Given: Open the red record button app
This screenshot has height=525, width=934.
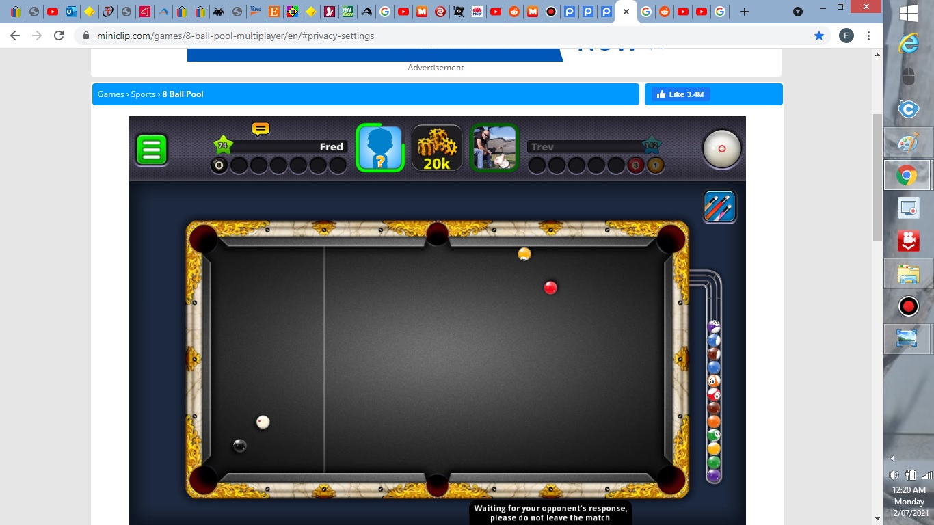Looking at the screenshot, I should [908, 306].
